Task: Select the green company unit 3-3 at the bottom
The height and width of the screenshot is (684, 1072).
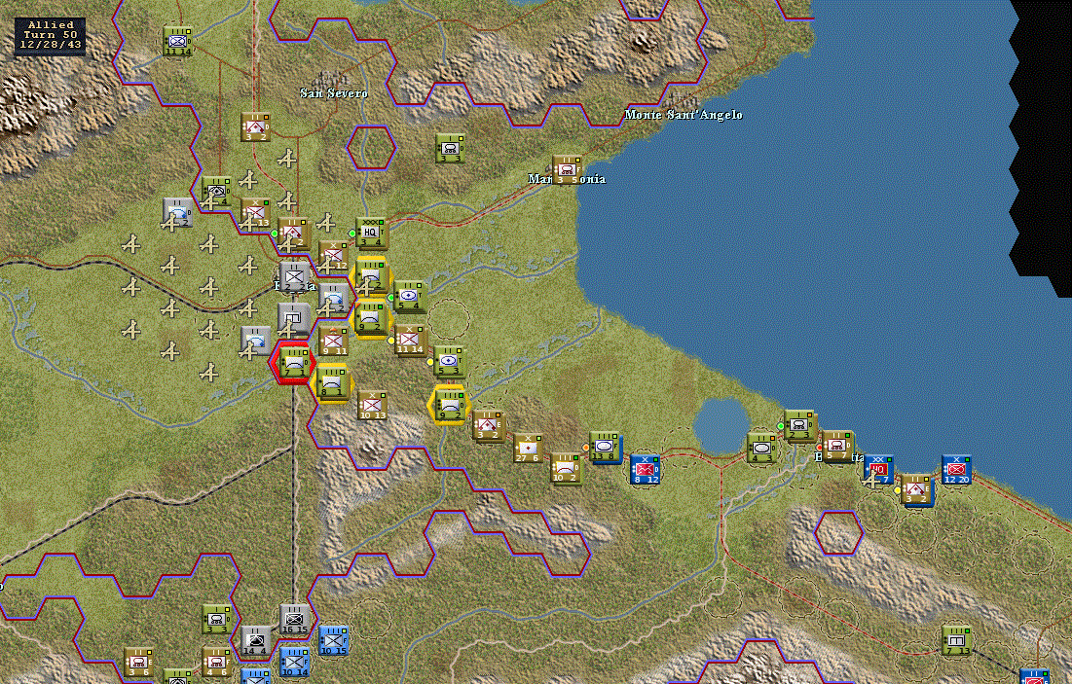Action: coord(217,619)
